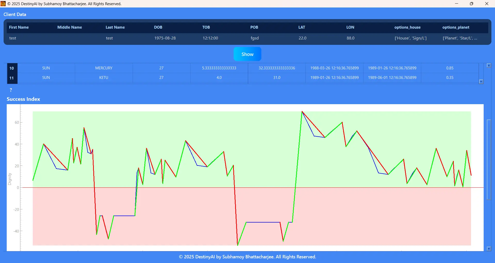Click the Show button
The image size is (495, 263).
point(247,54)
